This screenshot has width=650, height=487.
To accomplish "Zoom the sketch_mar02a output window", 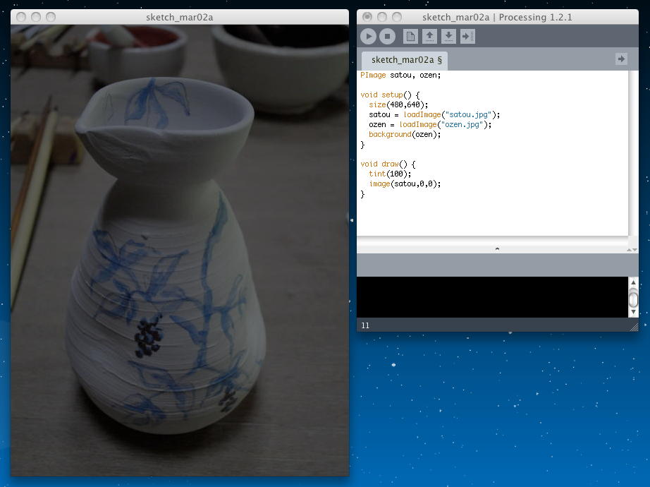I will tap(51, 17).
